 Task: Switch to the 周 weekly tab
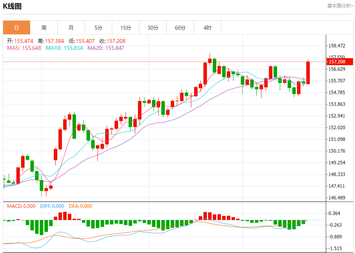pyautogui.click(x=44, y=28)
